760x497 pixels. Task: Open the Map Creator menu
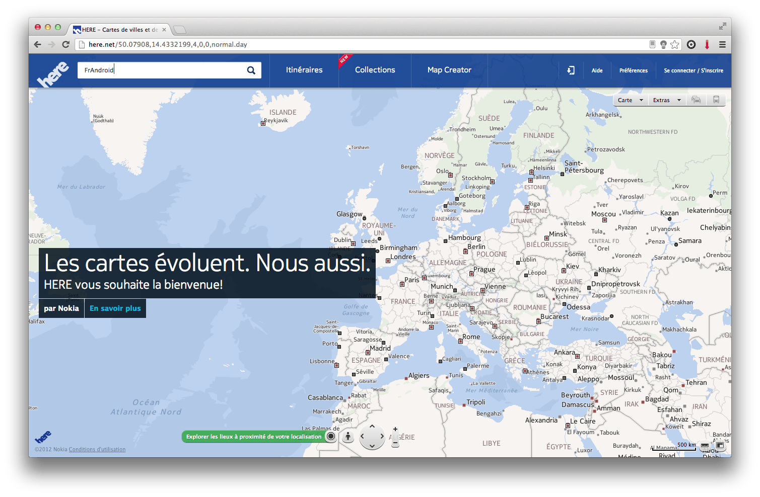pos(449,70)
